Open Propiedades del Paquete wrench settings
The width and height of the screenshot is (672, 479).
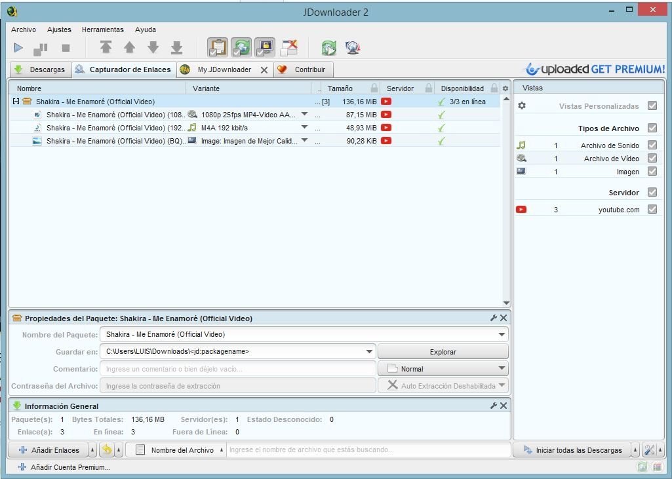click(494, 318)
